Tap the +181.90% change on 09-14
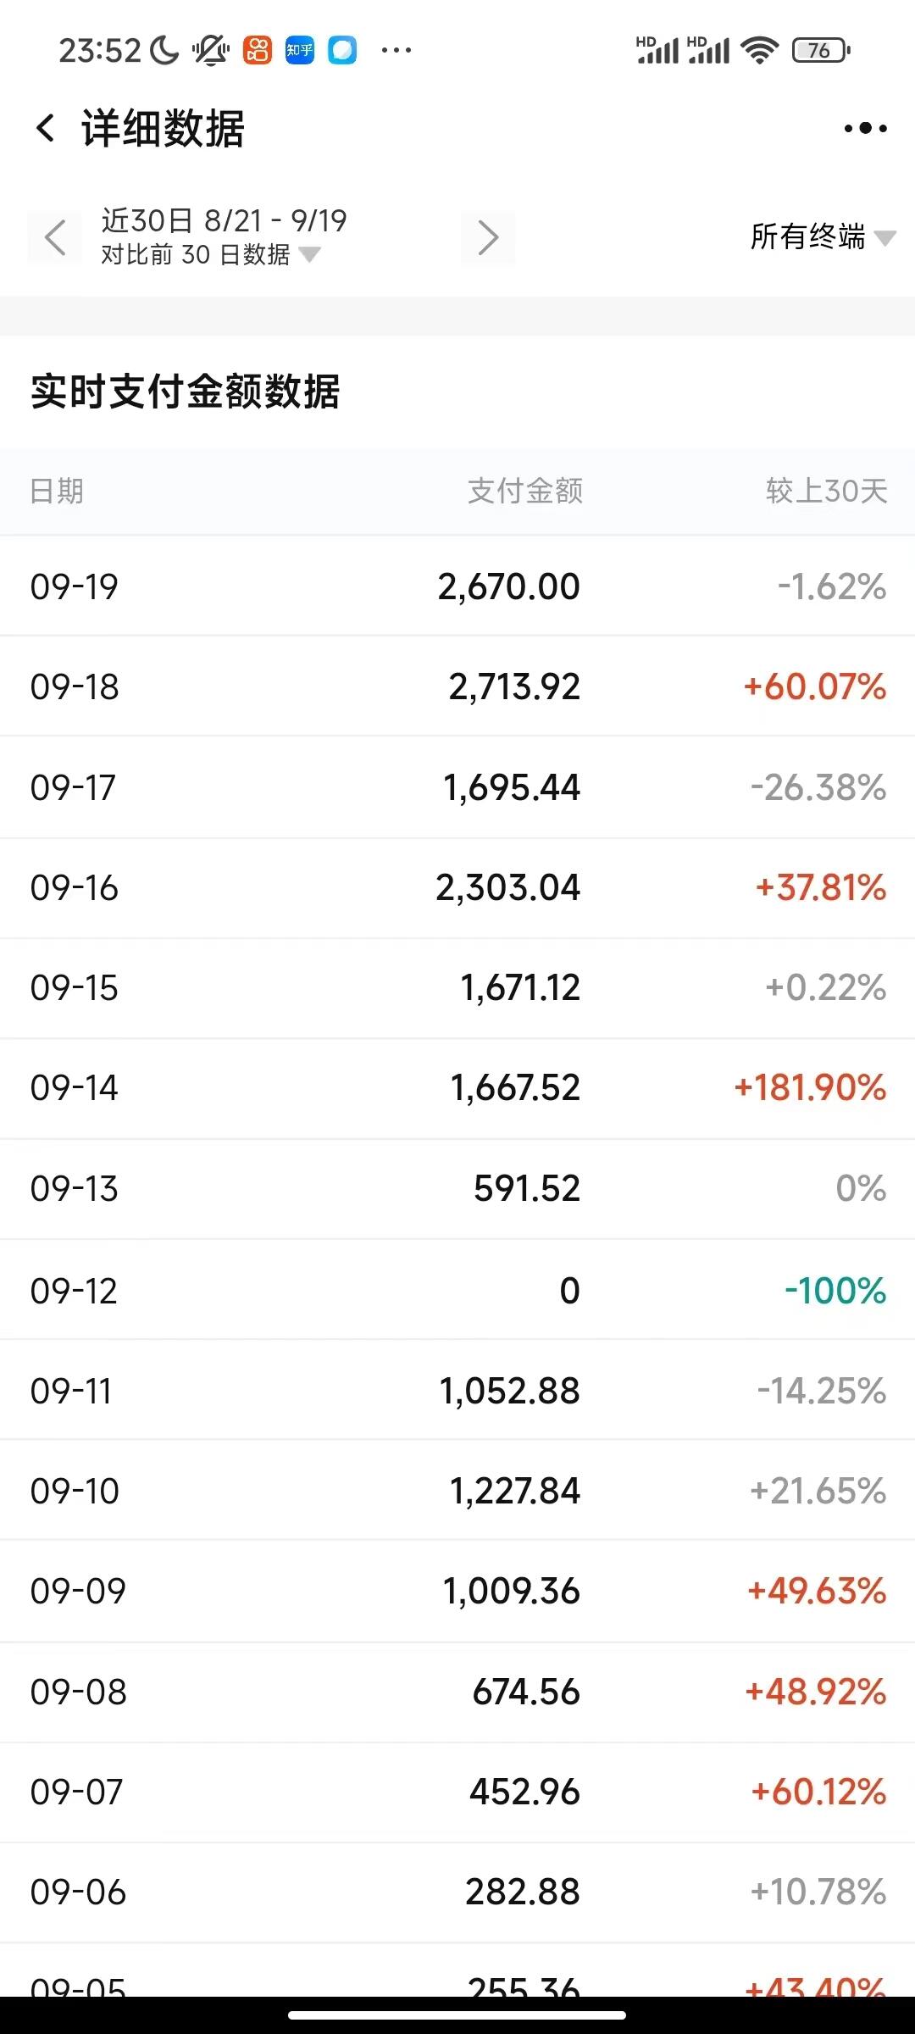915x2034 pixels. [810, 1088]
